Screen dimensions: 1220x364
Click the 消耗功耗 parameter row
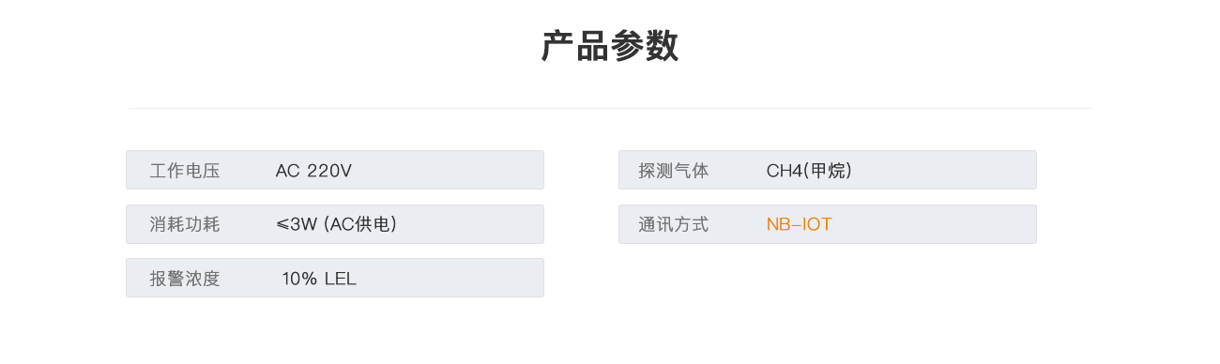click(335, 224)
